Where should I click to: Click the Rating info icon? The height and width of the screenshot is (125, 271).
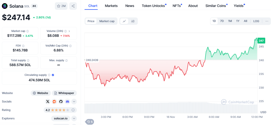[73, 110]
